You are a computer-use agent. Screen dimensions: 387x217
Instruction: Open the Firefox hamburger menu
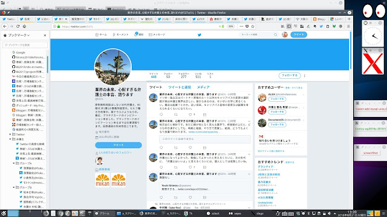pyautogui.click(x=348, y=27)
